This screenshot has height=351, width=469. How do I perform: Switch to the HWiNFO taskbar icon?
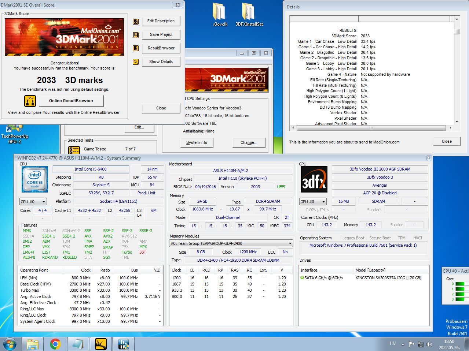coord(123,344)
